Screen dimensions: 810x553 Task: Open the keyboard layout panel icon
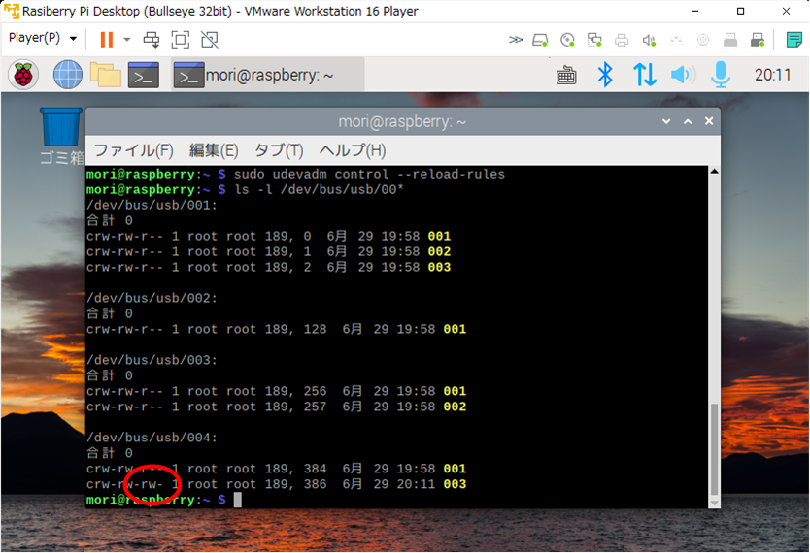pyautogui.click(x=566, y=76)
